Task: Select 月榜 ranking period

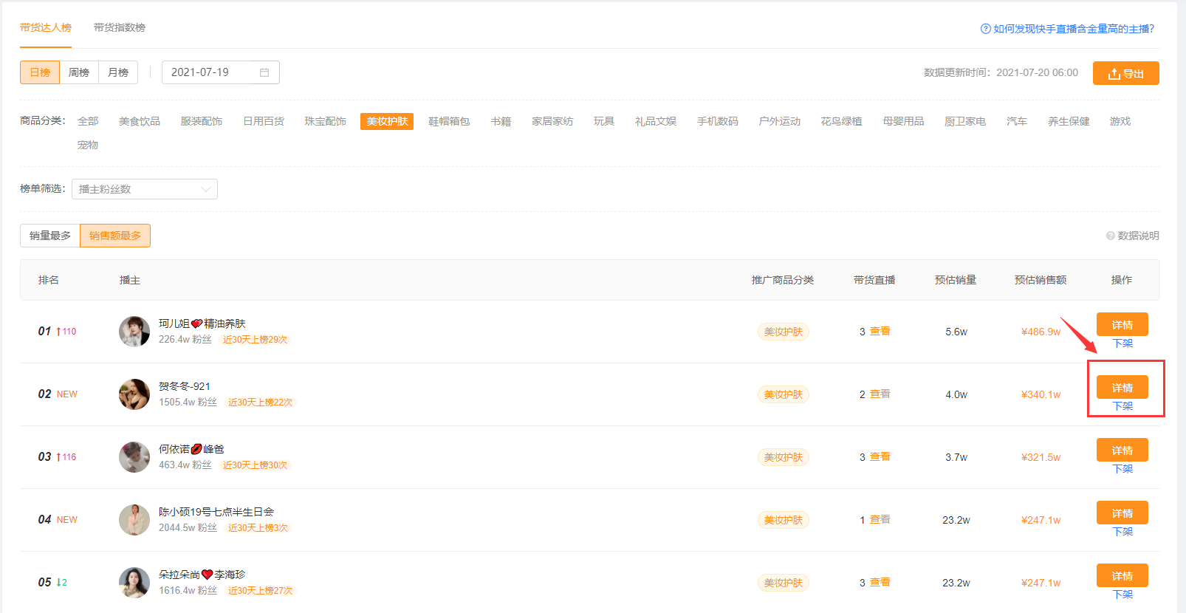Action: pyautogui.click(x=118, y=72)
